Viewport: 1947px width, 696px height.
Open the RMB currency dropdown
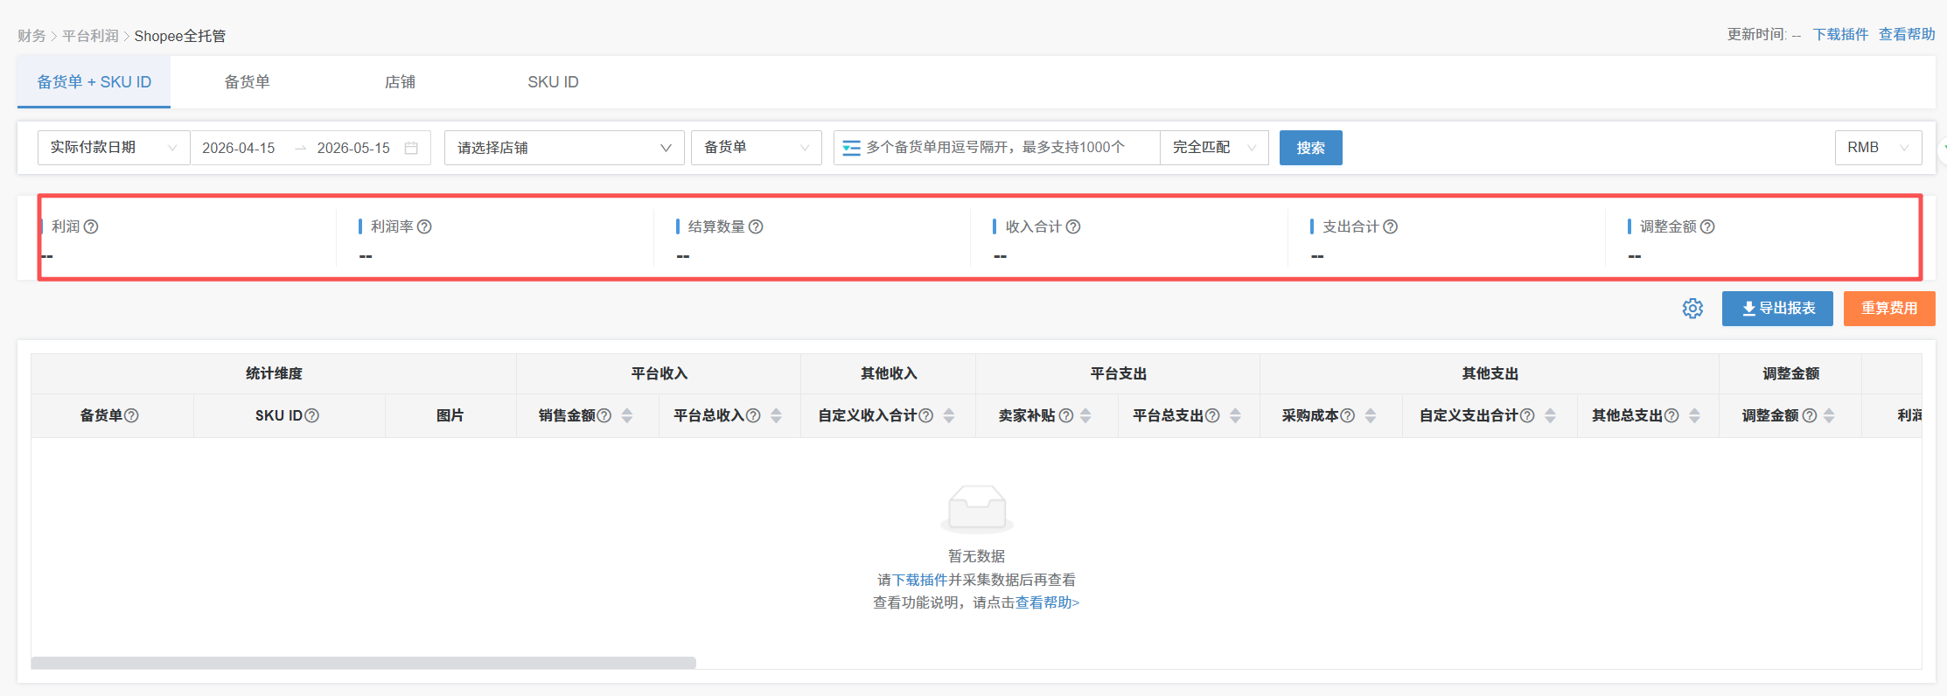click(x=1878, y=148)
